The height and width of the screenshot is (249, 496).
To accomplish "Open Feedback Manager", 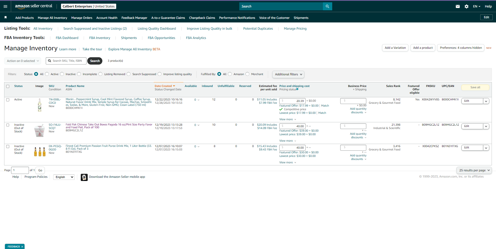I will coord(134,18).
